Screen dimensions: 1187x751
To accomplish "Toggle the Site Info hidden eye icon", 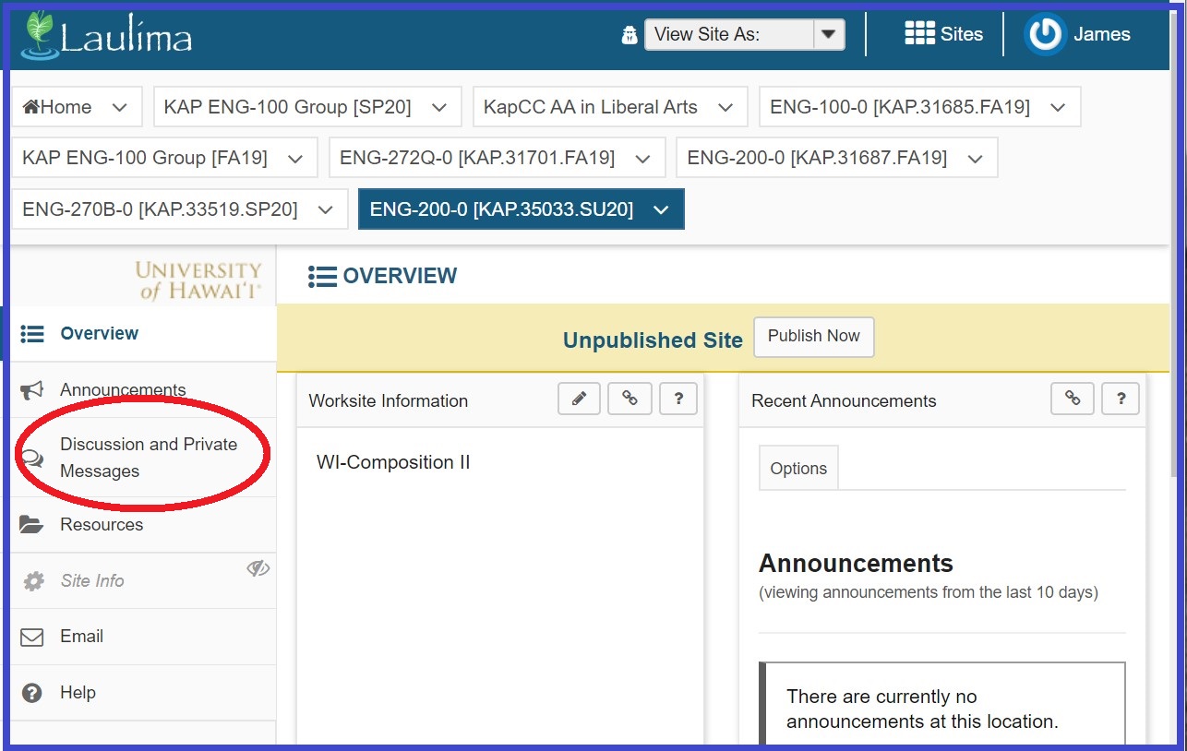I will click(258, 568).
